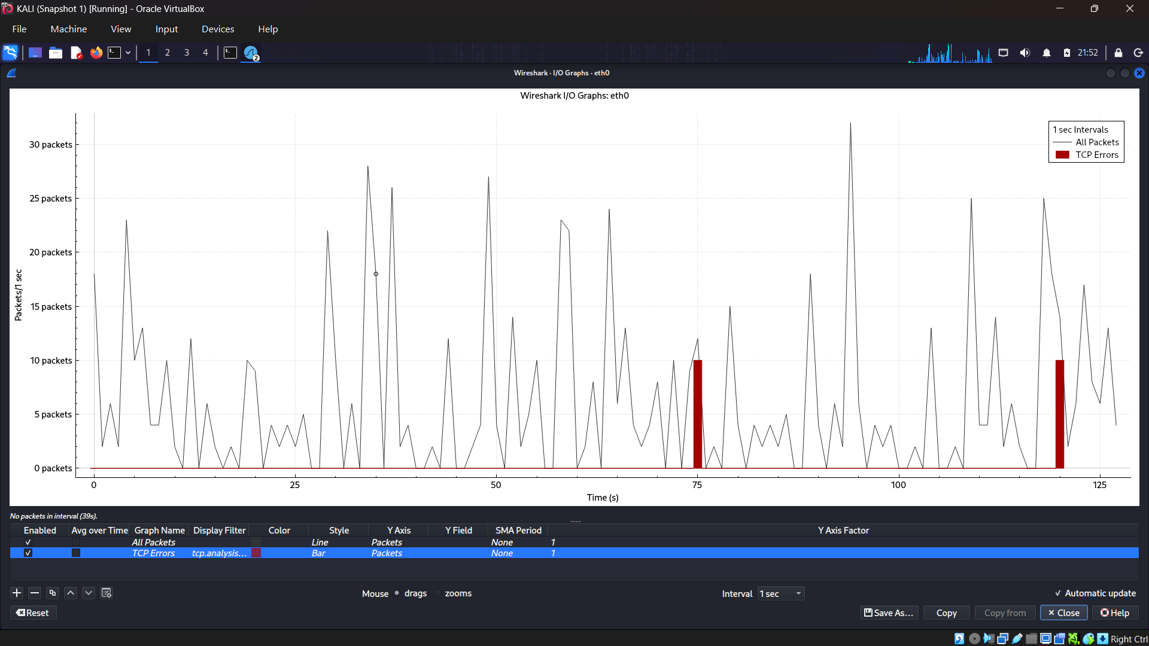
Task: Open the file manager launcher in the Kali panel
Action: point(56,53)
